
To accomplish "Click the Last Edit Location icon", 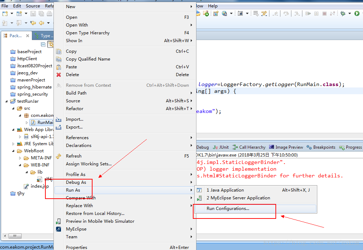I will (x=33, y=23).
